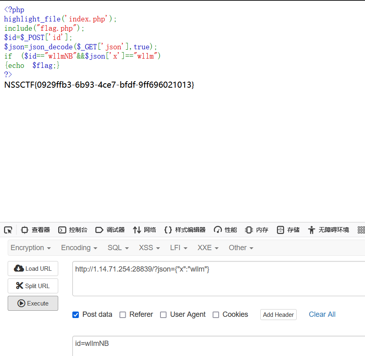Viewport: 365px width, 356px height.
Task: Uncheck the Post data checkbox
Action: 76,315
